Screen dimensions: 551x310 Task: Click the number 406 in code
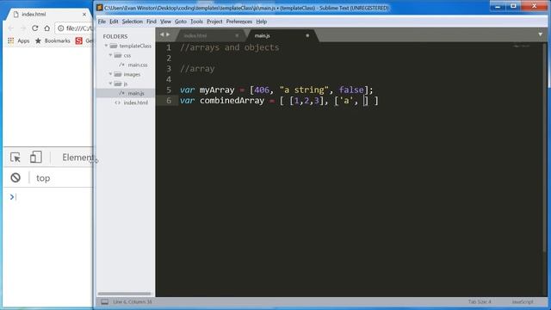tap(262, 90)
